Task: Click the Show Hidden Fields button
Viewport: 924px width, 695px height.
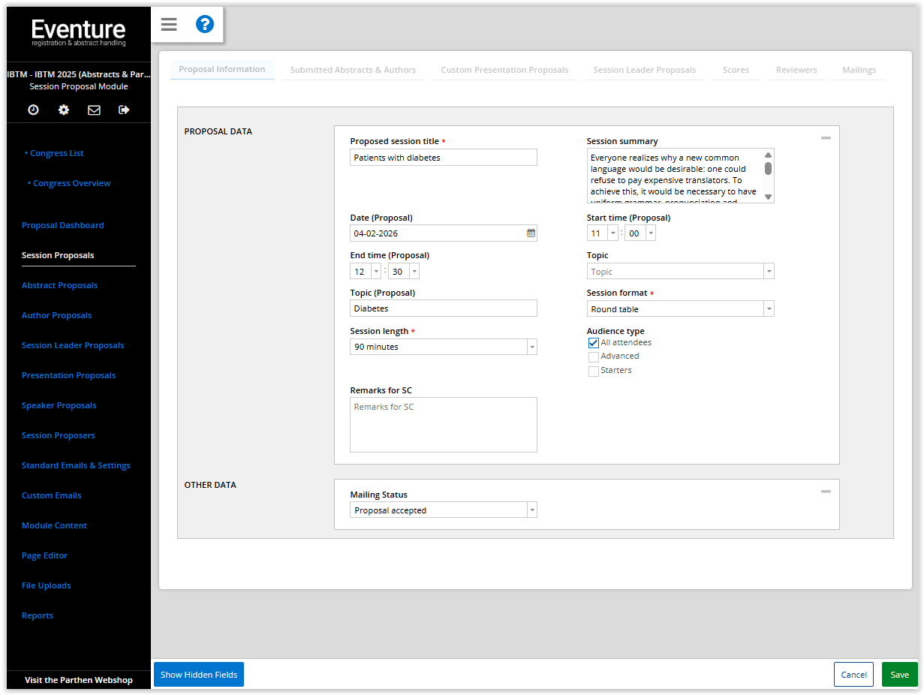Action: click(x=199, y=675)
